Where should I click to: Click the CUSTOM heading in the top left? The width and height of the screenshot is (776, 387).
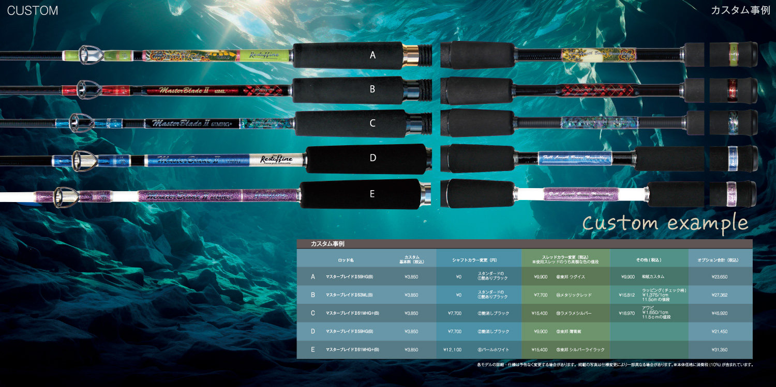coord(33,10)
